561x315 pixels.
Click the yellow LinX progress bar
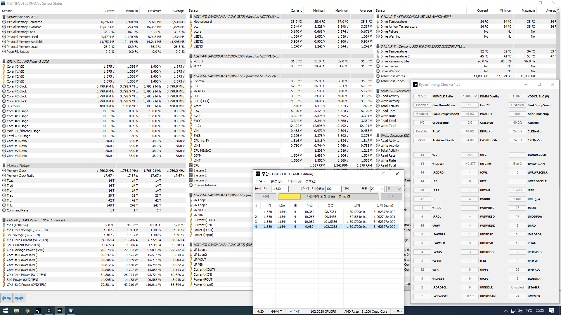289,197
